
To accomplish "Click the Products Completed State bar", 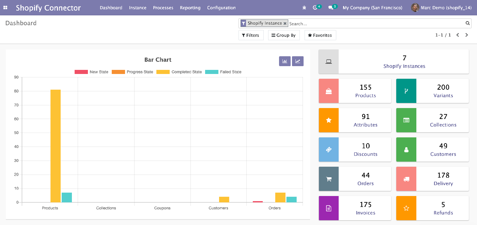I will pyautogui.click(x=56, y=146).
